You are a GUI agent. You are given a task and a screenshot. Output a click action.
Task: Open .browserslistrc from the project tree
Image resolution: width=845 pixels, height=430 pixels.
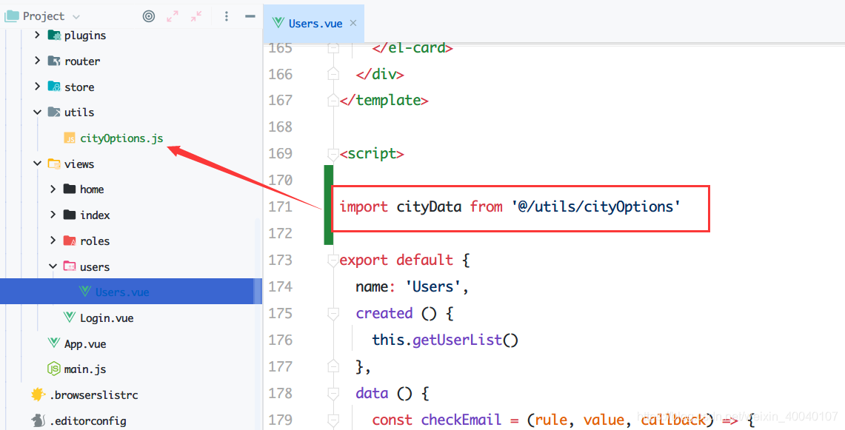pos(94,395)
